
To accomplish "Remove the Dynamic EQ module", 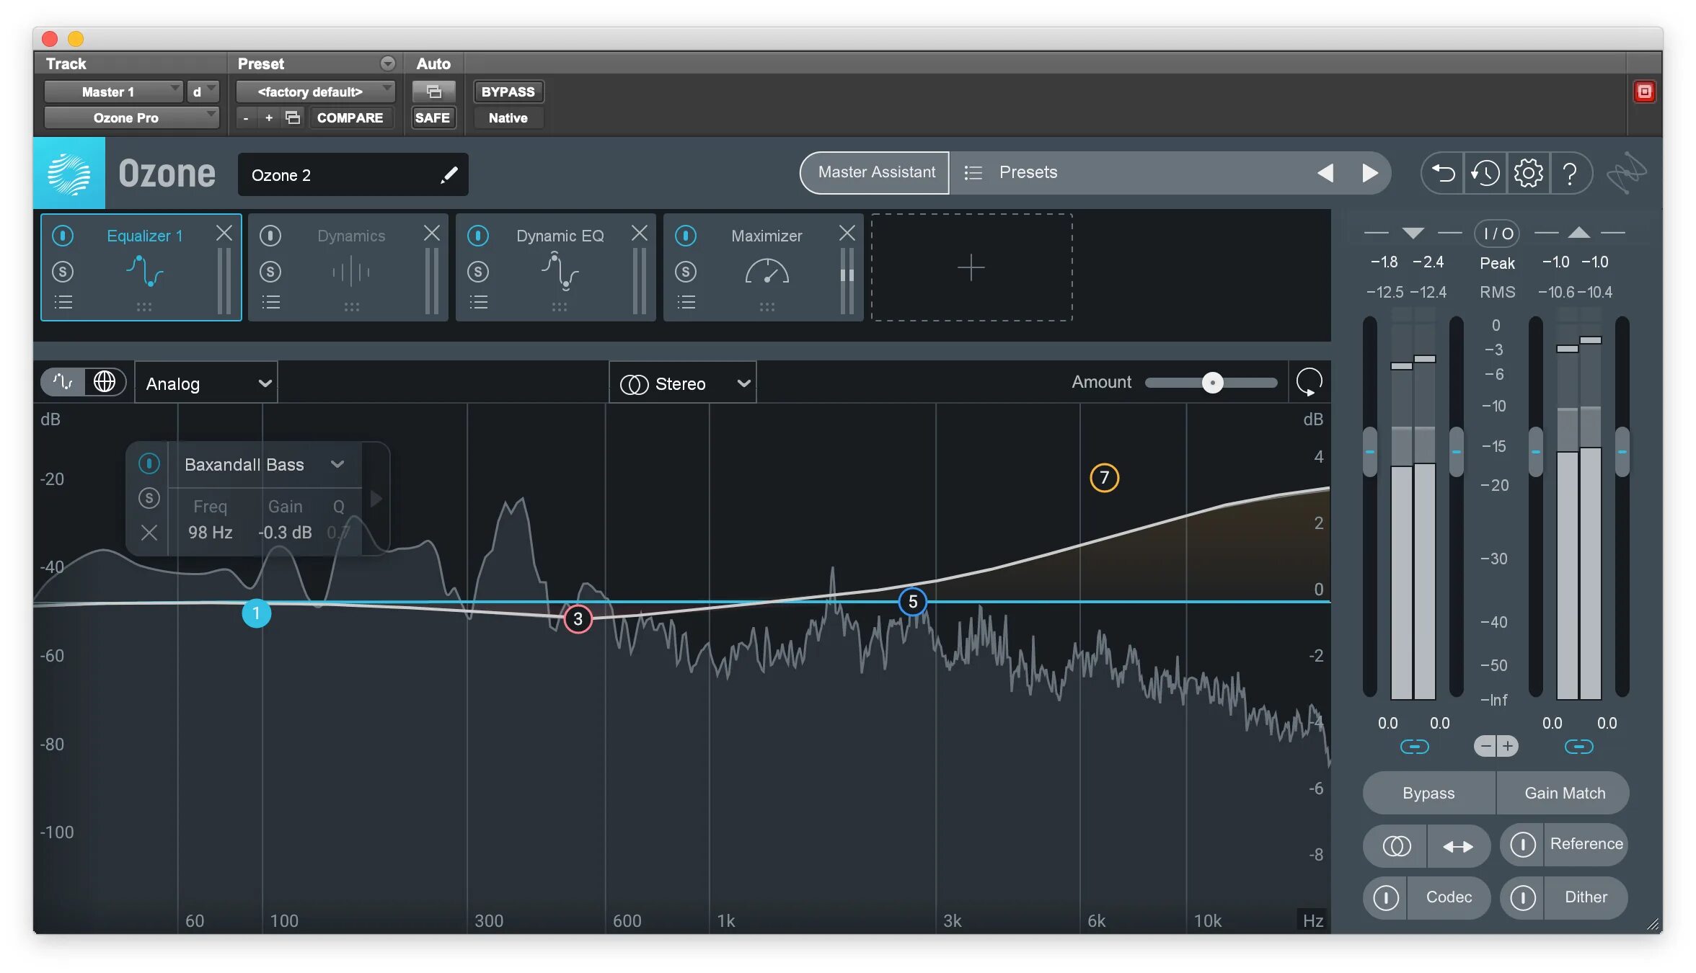I will click(x=639, y=233).
